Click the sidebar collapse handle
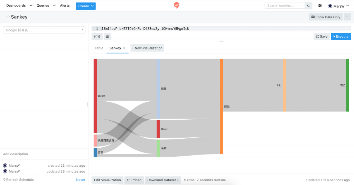The height and width of the screenshot is (185, 354). pos(87,104)
